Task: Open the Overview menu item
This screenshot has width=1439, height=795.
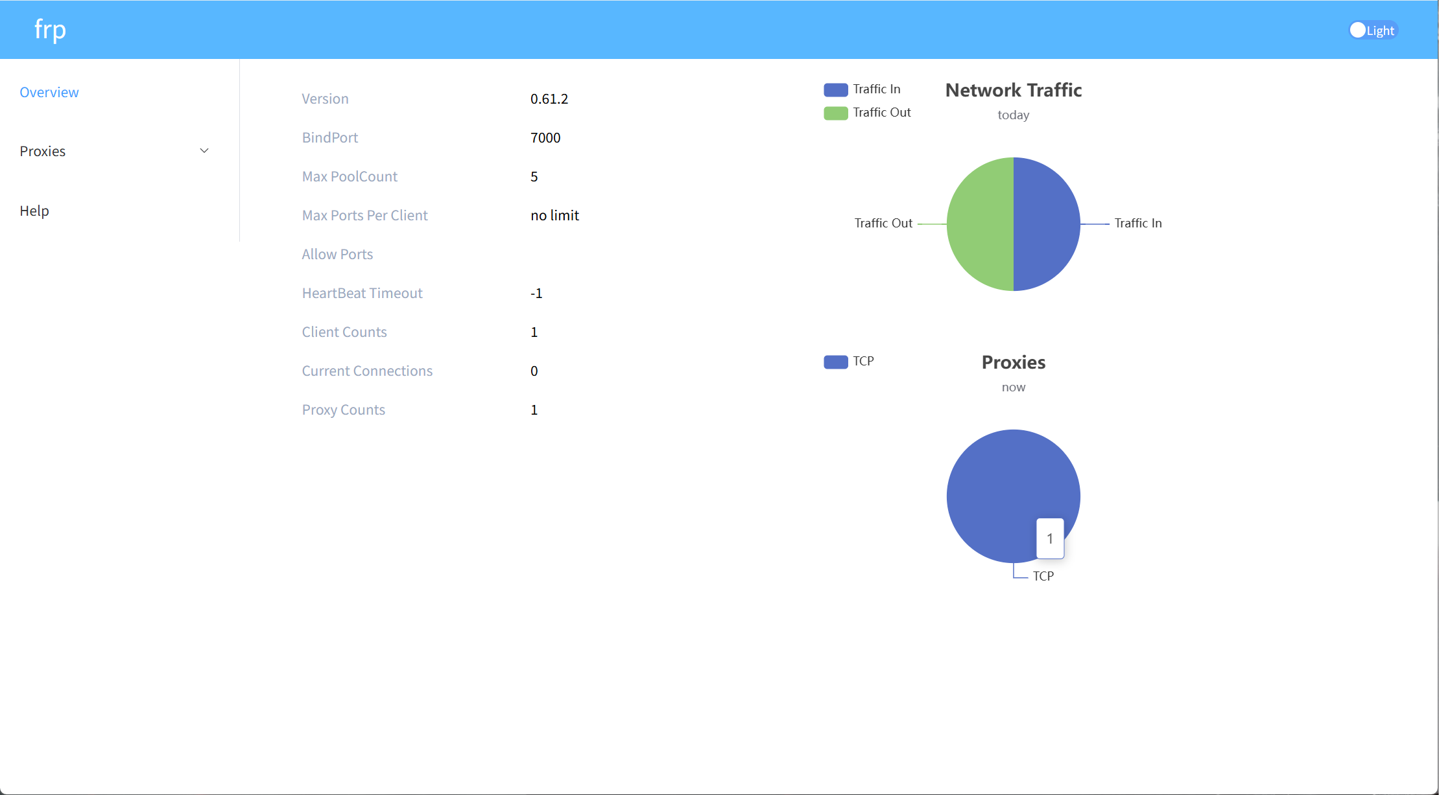Action: coord(49,92)
